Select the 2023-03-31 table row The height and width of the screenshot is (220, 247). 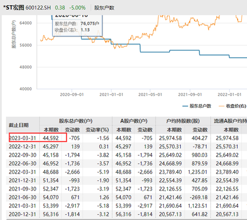[127, 138]
